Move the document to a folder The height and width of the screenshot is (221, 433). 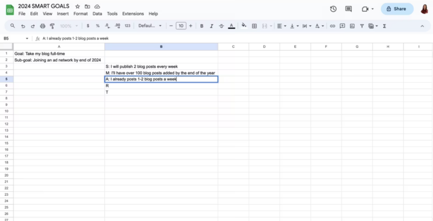click(x=87, y=6)
